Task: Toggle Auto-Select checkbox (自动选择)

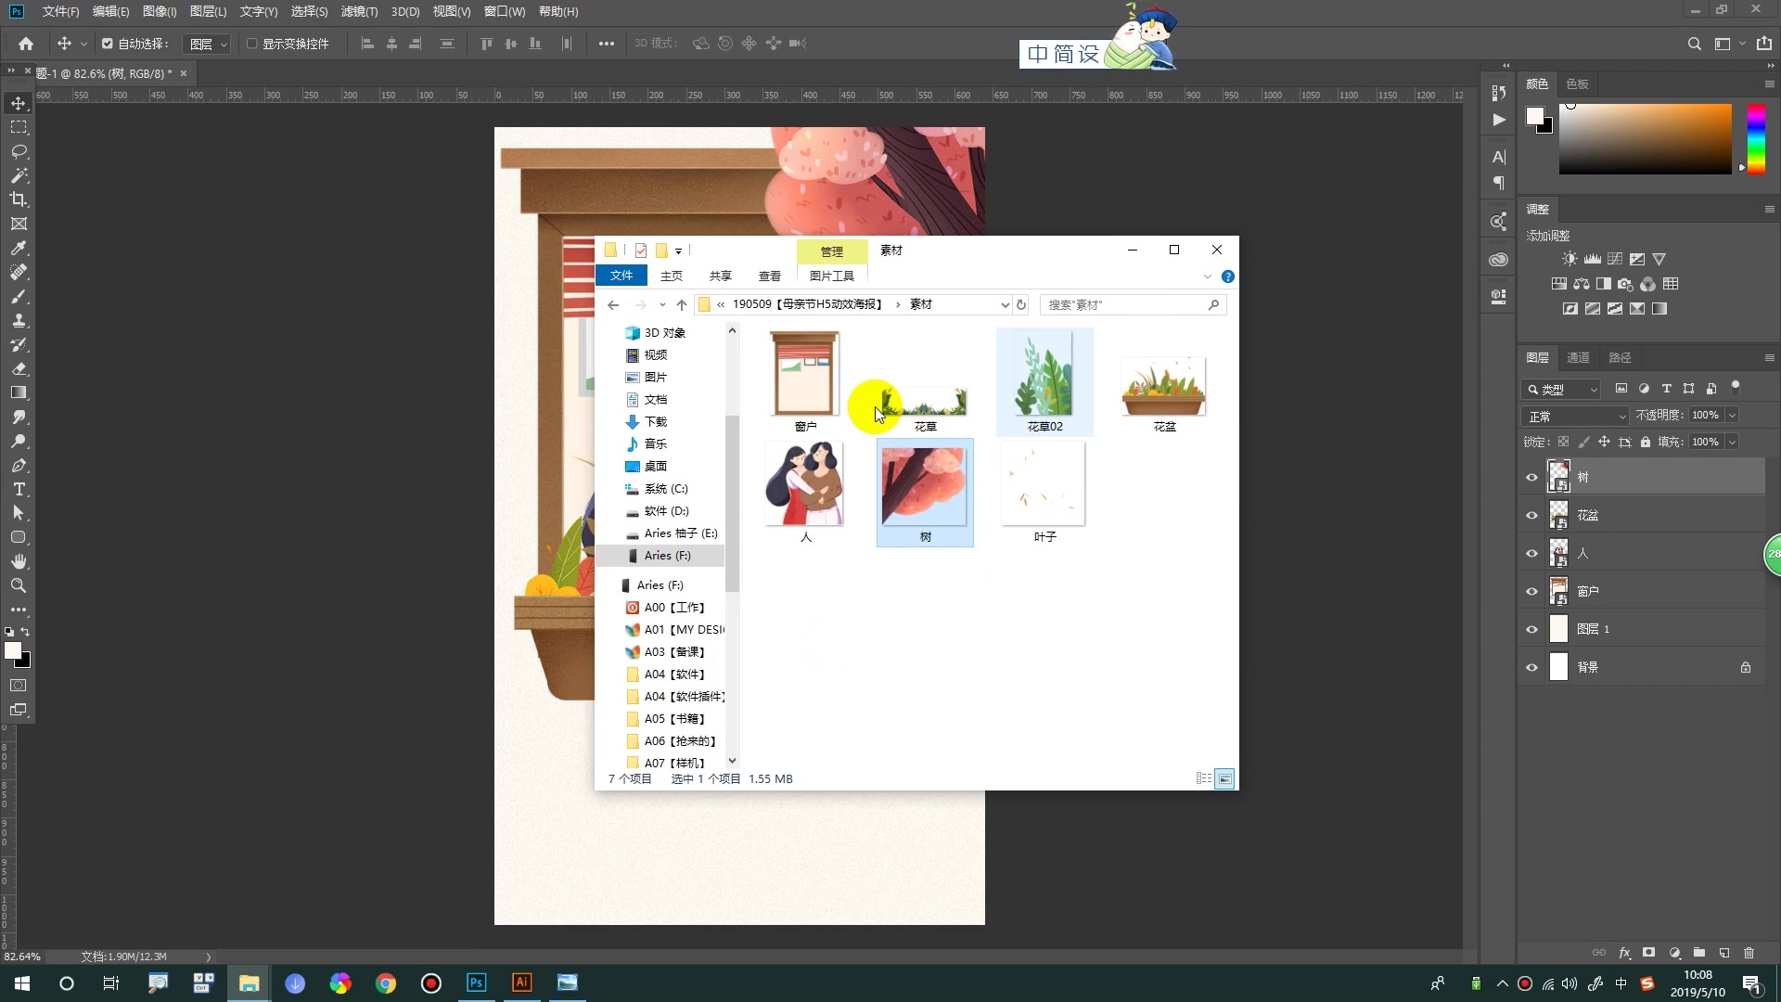Action: [107, 44]
